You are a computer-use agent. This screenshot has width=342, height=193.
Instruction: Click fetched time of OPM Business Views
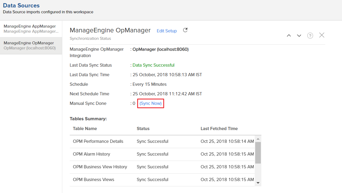(227, 179)
